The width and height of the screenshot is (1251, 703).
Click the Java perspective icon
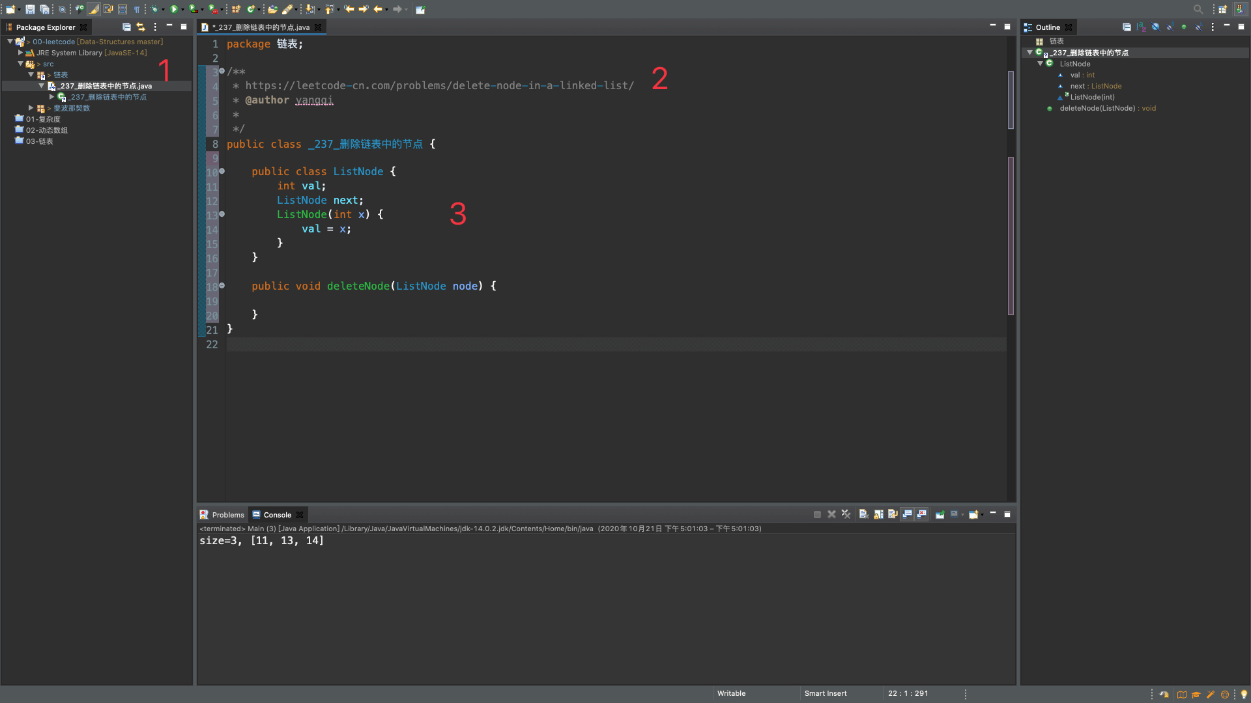[1241, 9]
